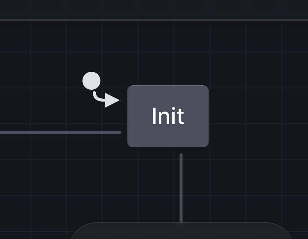
Task: Click empty canvas directly above the Init node
Action: coord(168,53)
